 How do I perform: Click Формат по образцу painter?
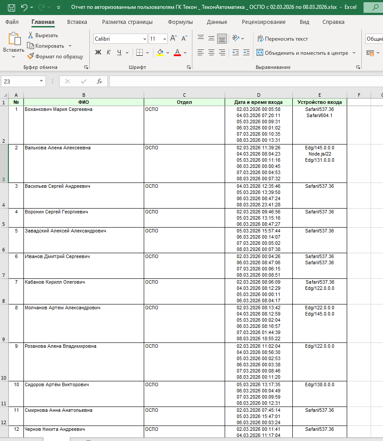click(55, 57)
